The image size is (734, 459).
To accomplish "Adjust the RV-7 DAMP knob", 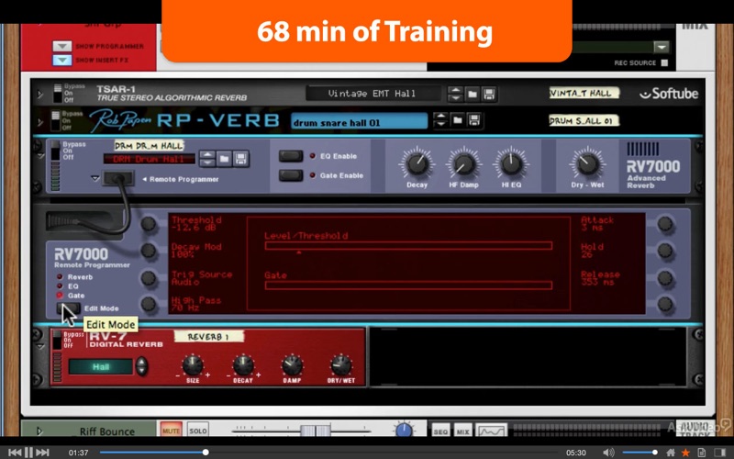I will (292, 364).
